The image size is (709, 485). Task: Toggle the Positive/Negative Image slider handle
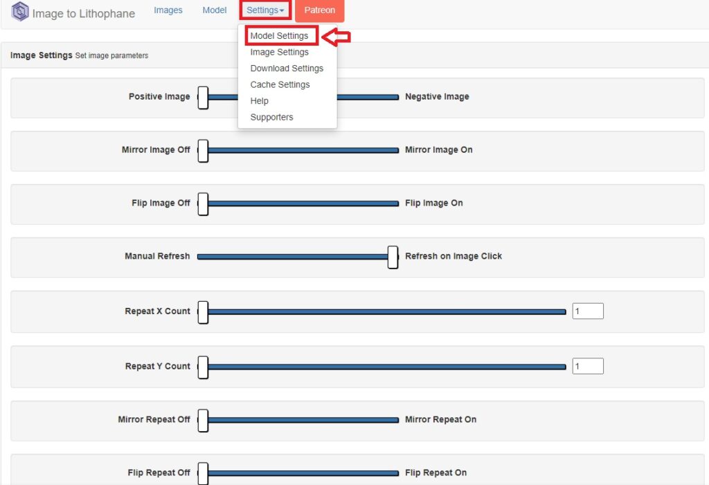point(203,98)
